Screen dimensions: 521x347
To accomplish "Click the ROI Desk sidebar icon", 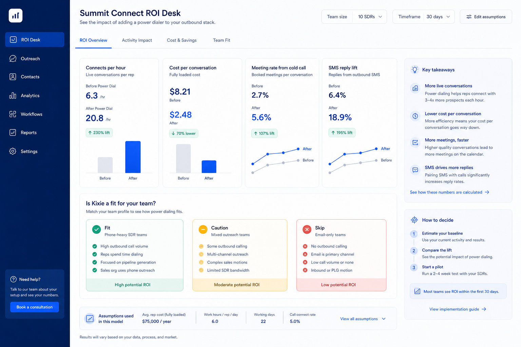I will pyautogui.click(x=13, y=40).
